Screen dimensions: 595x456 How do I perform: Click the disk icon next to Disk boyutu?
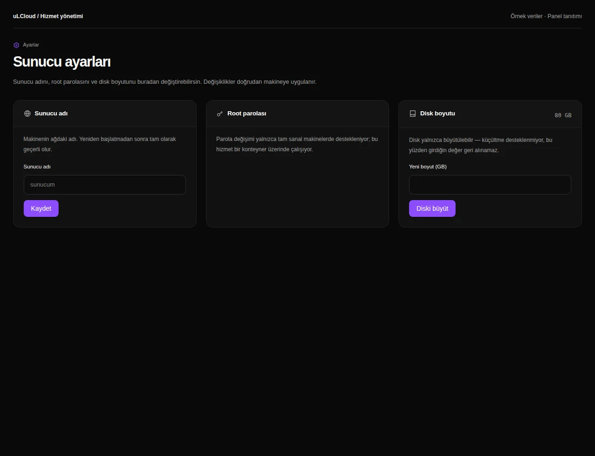413,114
